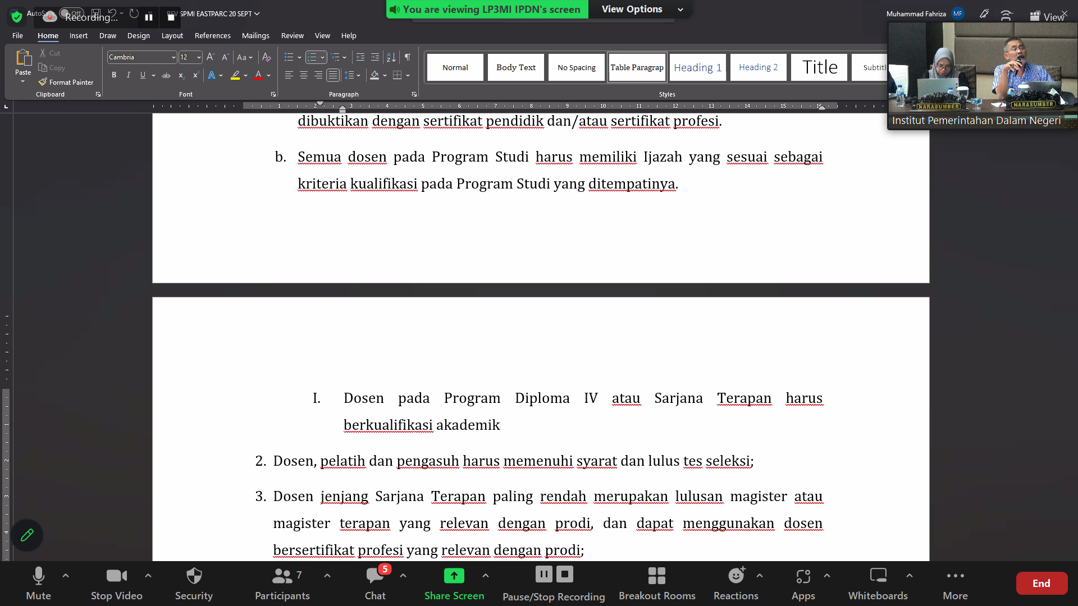
Task: Click the yellow text highlight color
Action: click(235, 75)
